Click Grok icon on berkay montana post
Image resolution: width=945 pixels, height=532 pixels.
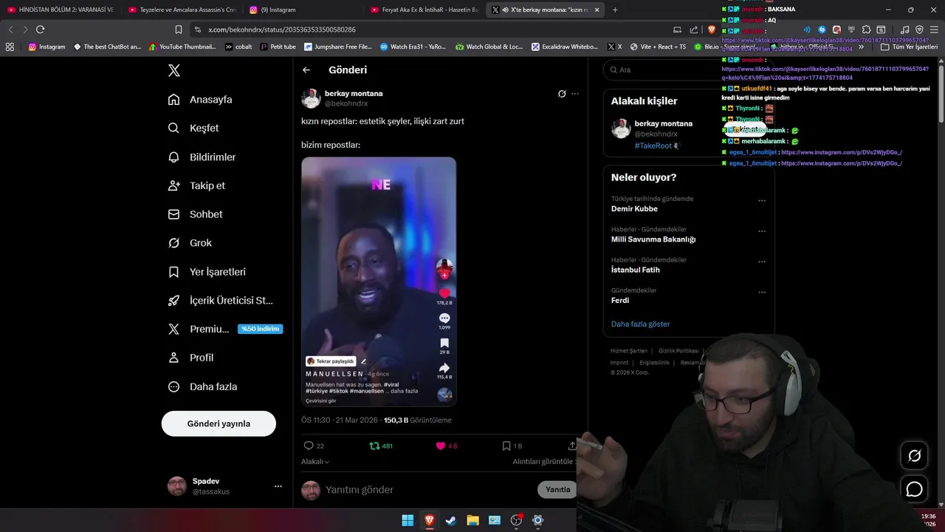561,94
